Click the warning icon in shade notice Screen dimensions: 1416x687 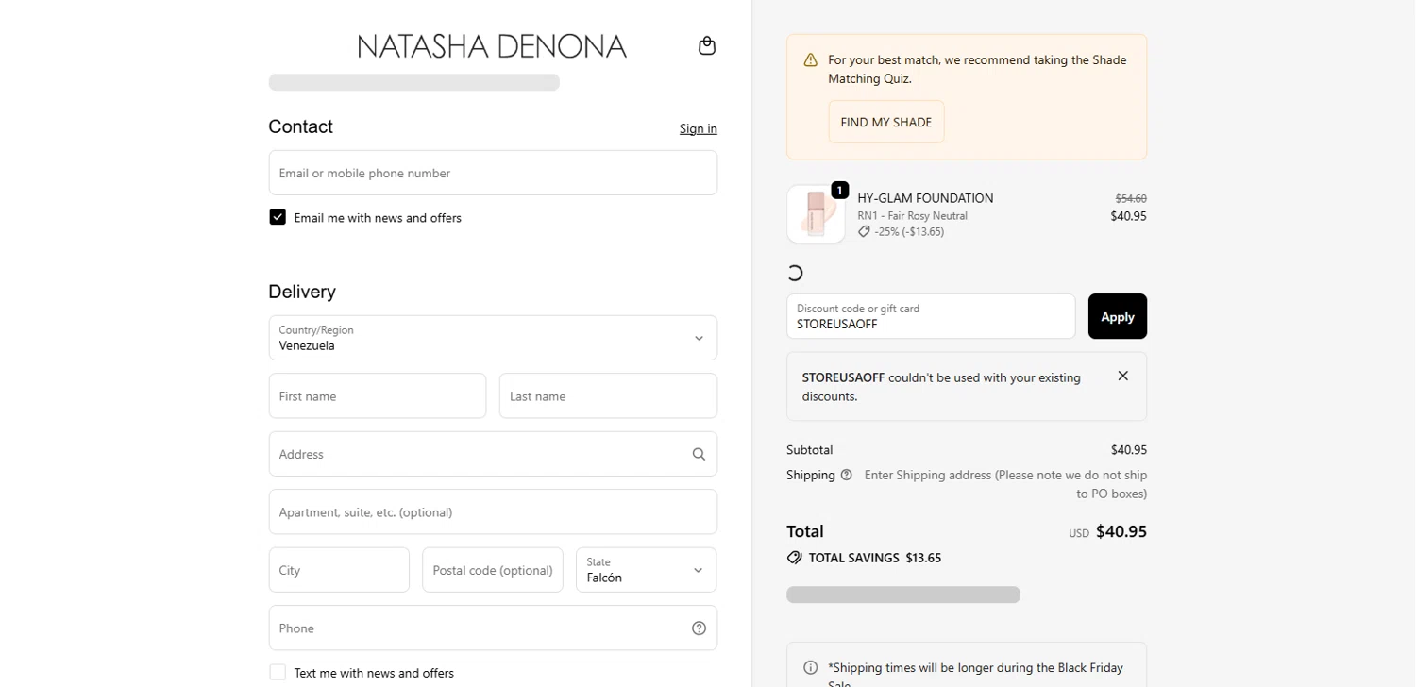click(810, 60)
